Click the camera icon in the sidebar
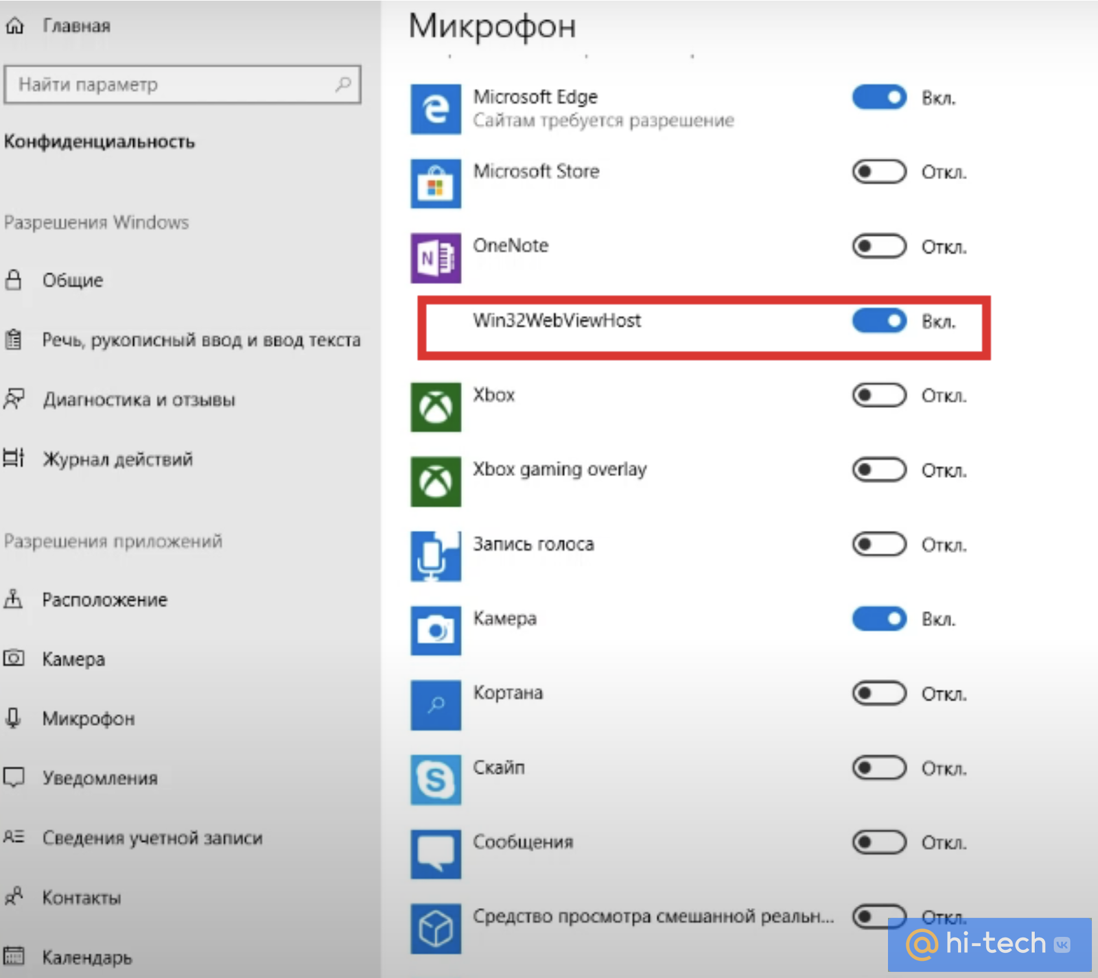1098x978 pixels. click(14, 658)
